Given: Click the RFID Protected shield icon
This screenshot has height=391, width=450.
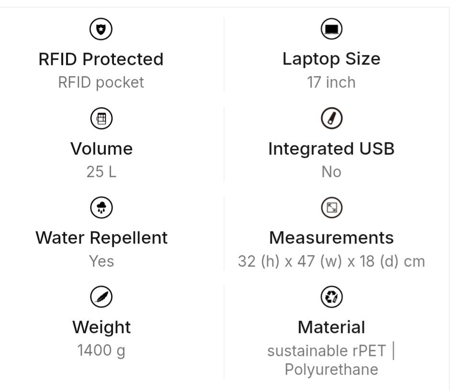Looking at the screenshot, I should point(101,29).
